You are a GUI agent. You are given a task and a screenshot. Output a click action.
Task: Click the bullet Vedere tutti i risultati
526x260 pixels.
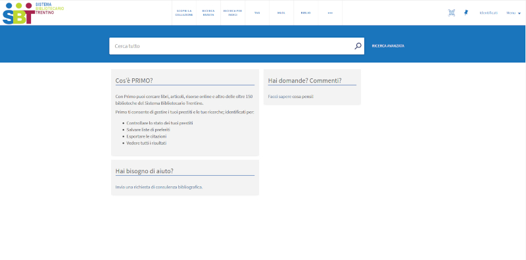click(147, 143)
